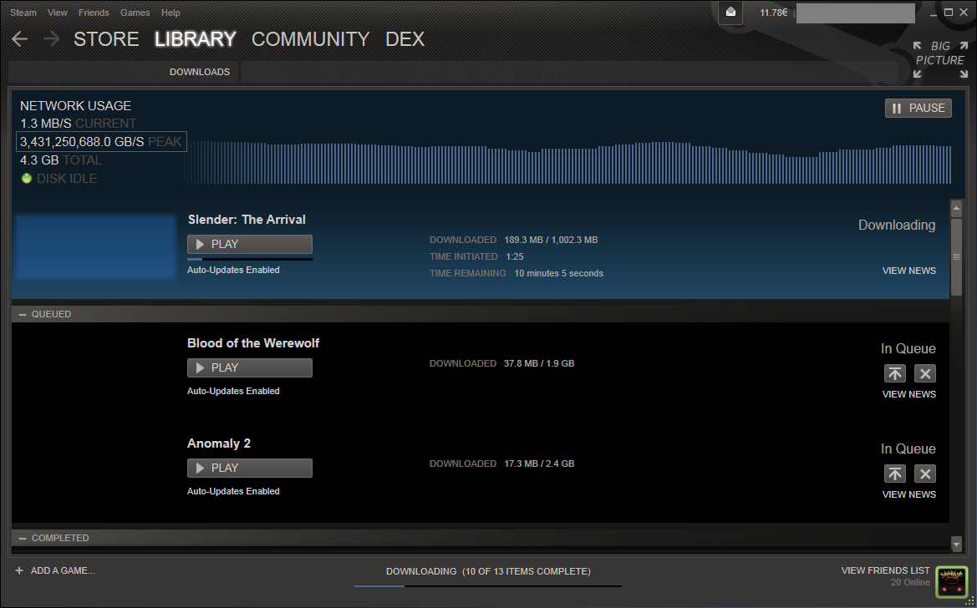The image size is (977, 608).
Task: Move Anomaly 2 to top of queue
Action: tap(895, 474)
